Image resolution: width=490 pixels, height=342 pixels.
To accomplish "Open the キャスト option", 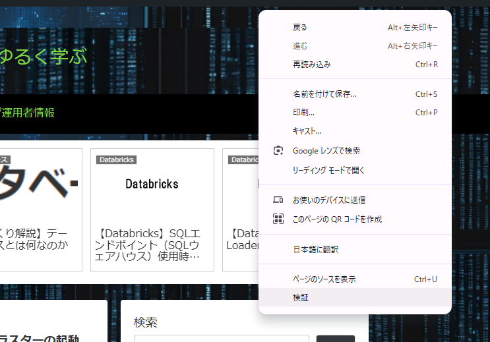I will 307,131.
